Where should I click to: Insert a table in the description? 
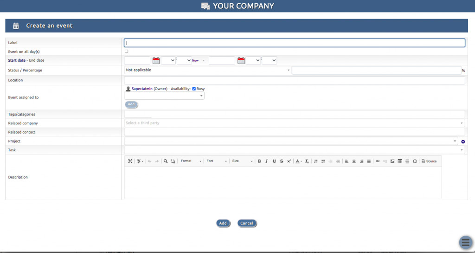[400, 161]
